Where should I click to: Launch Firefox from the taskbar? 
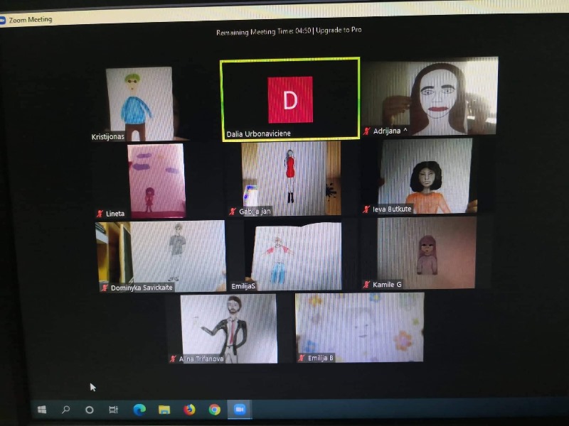[x=189, y=410]
